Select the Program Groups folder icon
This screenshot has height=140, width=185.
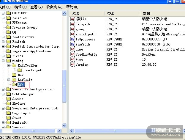tap(8, 27)
